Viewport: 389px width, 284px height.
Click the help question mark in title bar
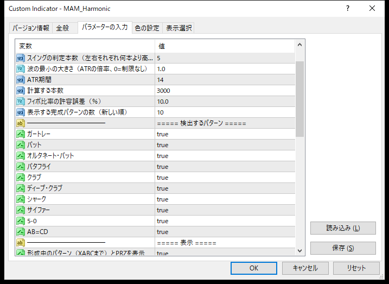348,9
